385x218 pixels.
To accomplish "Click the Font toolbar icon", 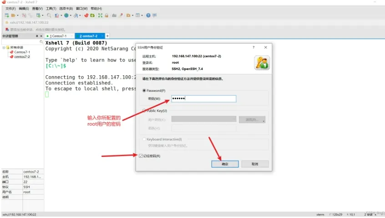I will (x=76, y=15).
